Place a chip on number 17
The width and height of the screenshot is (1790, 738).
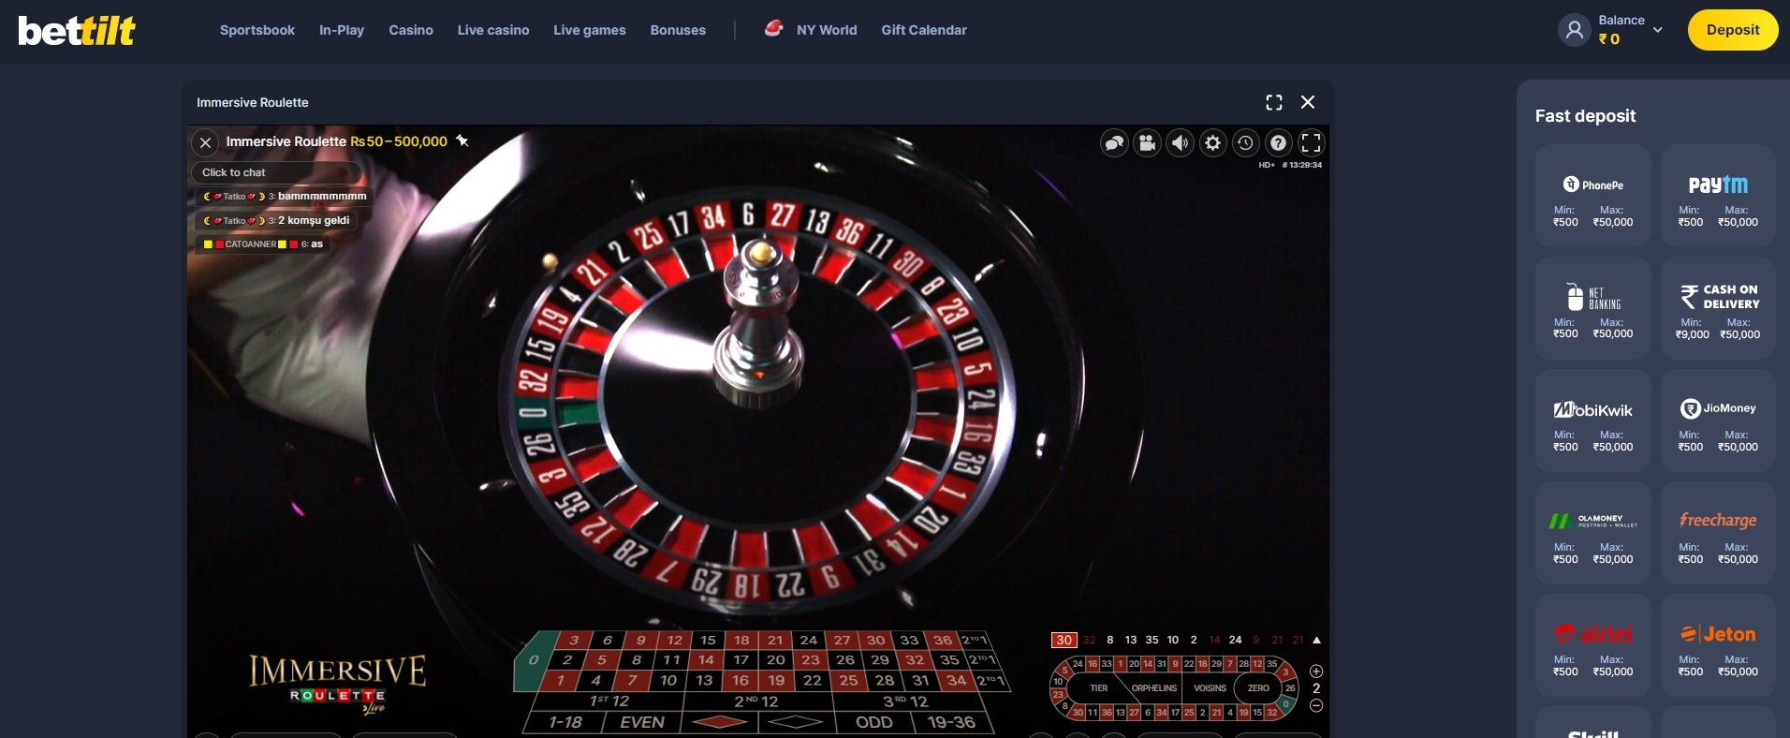coord(741,660)
